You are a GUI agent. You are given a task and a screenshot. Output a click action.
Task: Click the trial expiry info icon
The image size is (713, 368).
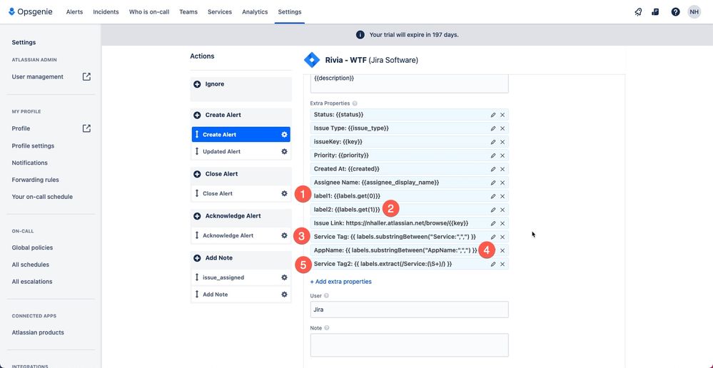click(x=360, y=34)
